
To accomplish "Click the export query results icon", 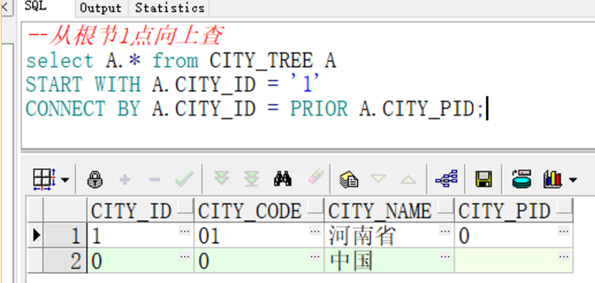I will (349, 179).
